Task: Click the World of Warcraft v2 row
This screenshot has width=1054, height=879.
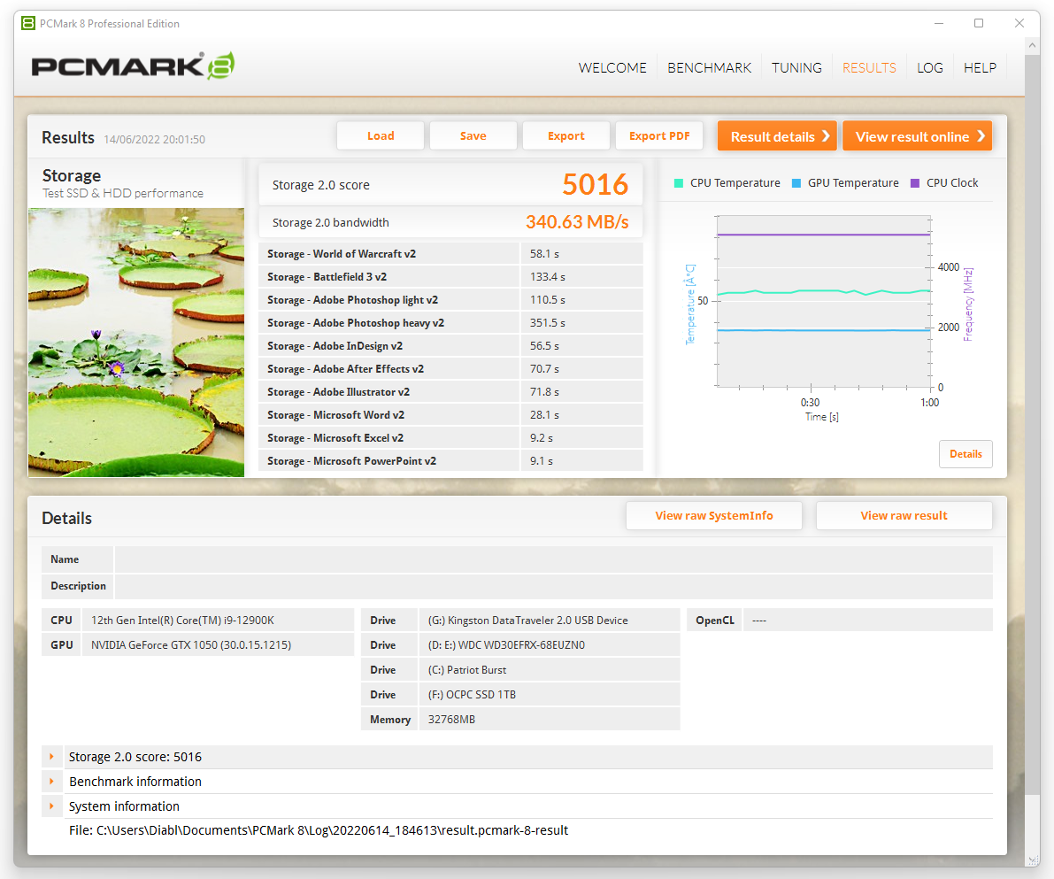Action: (x=450, y=253)
